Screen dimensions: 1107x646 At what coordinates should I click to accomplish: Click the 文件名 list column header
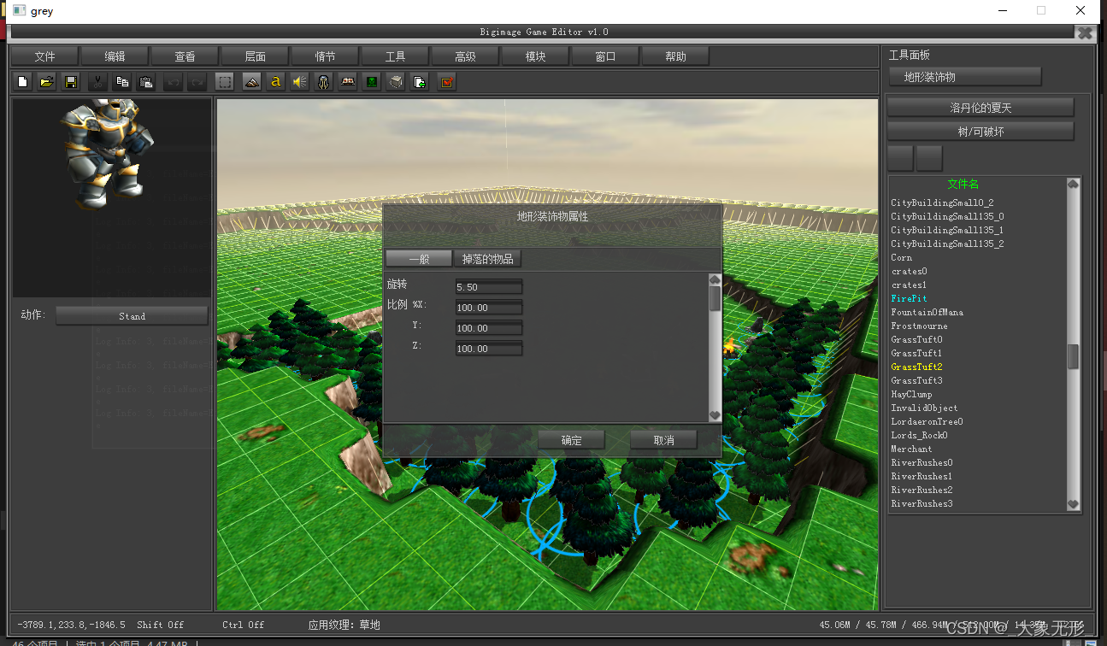[963, 184]
